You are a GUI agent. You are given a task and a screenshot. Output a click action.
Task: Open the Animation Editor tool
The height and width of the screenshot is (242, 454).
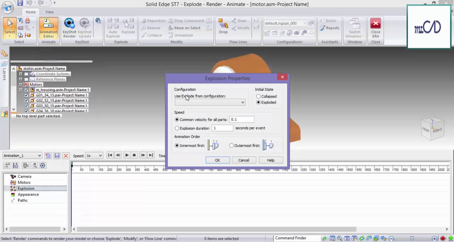click(49, 28)
